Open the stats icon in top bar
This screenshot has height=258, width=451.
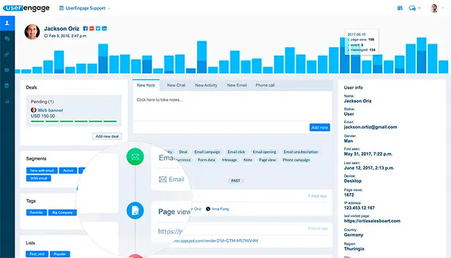point(400,8)
